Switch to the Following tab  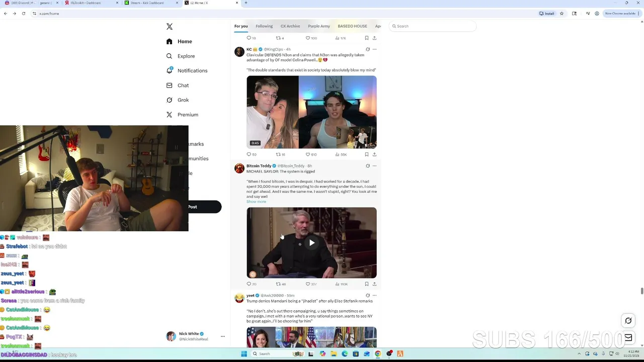(x=264, y=26)
